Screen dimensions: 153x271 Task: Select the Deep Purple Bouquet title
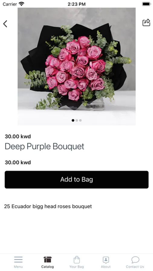(45, 147)
